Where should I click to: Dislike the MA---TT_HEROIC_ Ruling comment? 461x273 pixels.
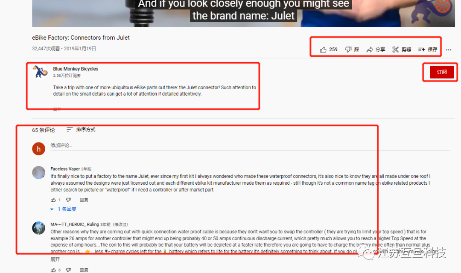coord(68,270)
